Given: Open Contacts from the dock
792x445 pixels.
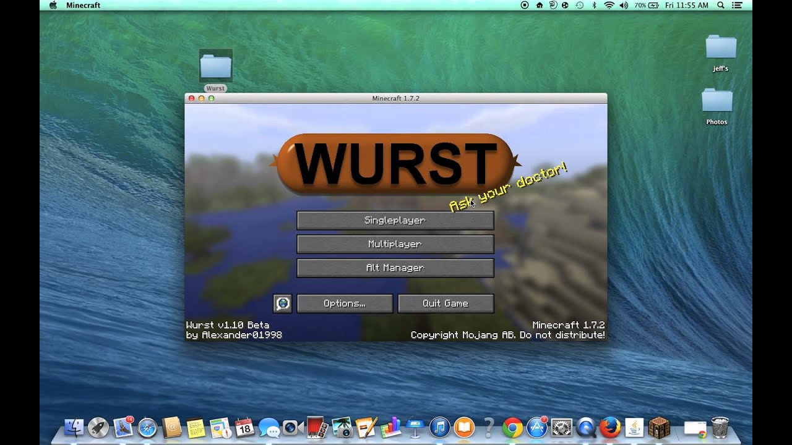Looking at the screenshot, I should point(171,427).
